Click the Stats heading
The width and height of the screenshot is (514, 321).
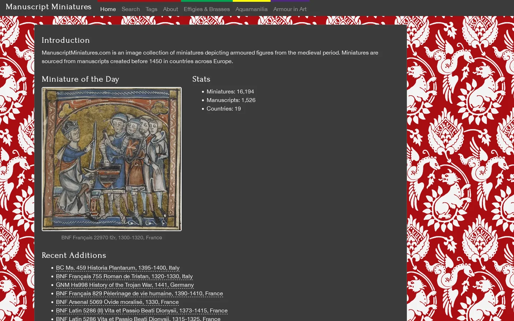click(201, 79)
